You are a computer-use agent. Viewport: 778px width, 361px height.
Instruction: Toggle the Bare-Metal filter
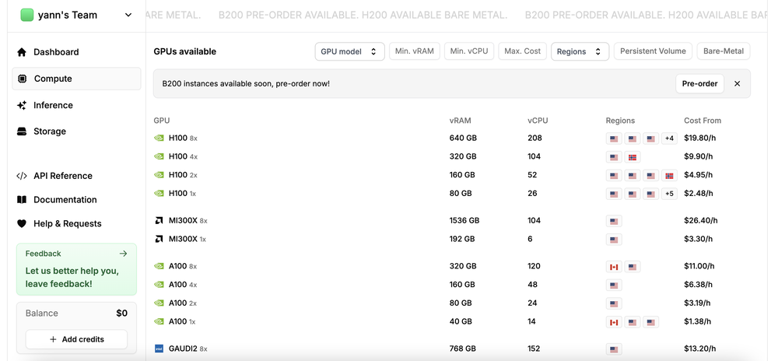pos(723,51)
